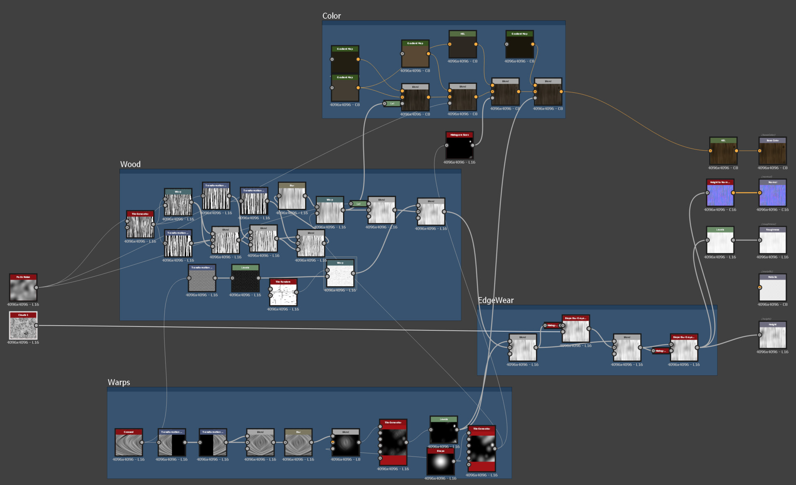Select the Perlin Noise node
Image resolution: width=796 pixels, height=485 pixels.
click(23, 287)
